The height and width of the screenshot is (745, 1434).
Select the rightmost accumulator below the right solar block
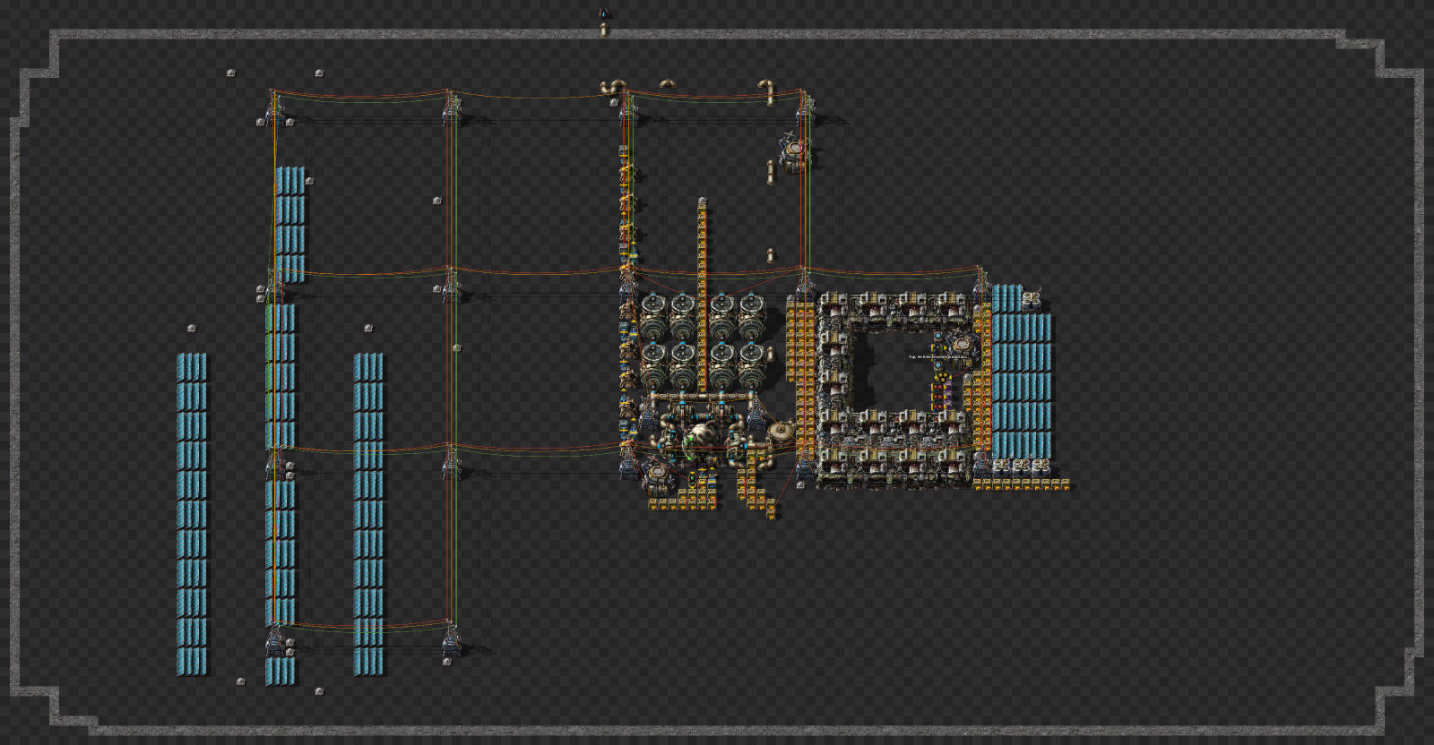point(1041,467)
